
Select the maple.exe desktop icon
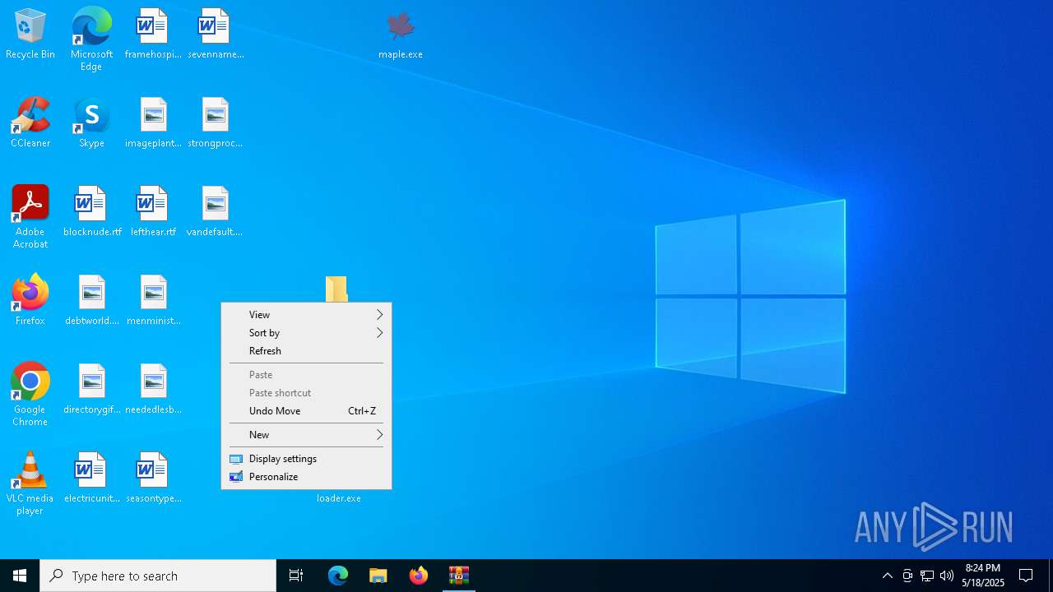401,35
